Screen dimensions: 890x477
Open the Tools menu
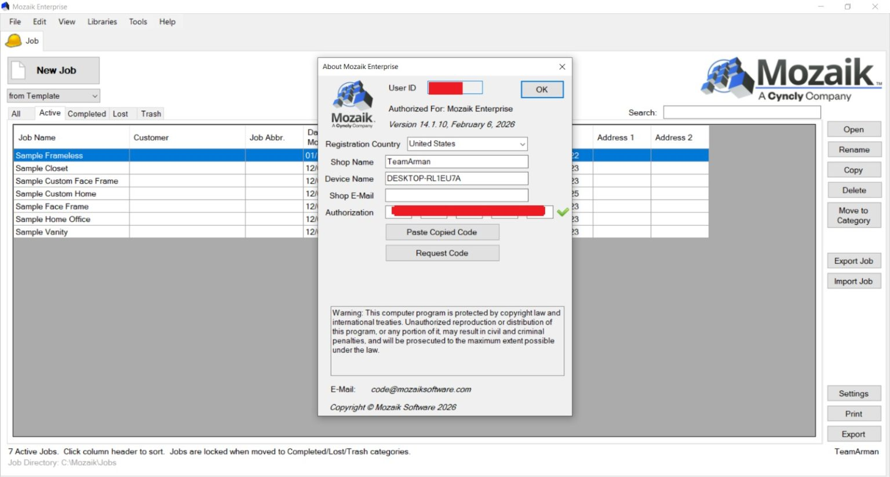[x=138, y=21]
